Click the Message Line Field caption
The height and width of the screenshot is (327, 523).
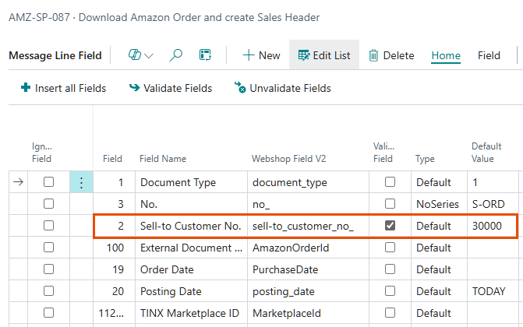55,55
